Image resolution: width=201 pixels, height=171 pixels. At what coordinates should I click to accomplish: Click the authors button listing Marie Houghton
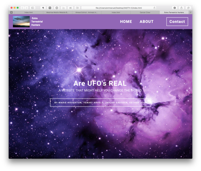[x=100, y=103]
